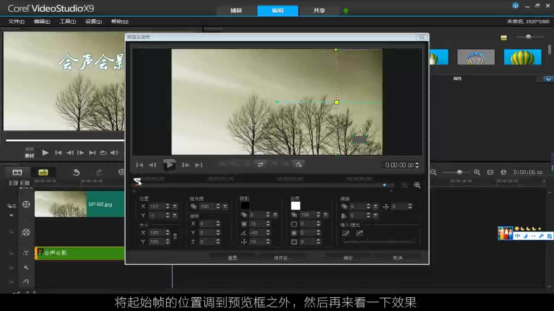This screenshot has height=311, width=554.
Task: Click the black shadow color swatch
Action: point(245,206)
